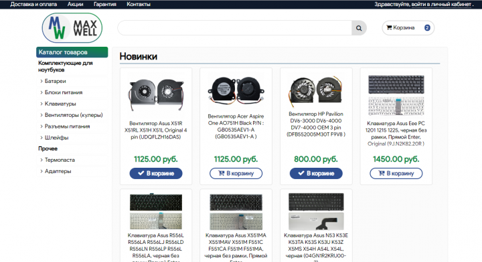Click the Новинки section heading
Image resolution: width=482 pixels, height=262 pixels.
point(139,56)
